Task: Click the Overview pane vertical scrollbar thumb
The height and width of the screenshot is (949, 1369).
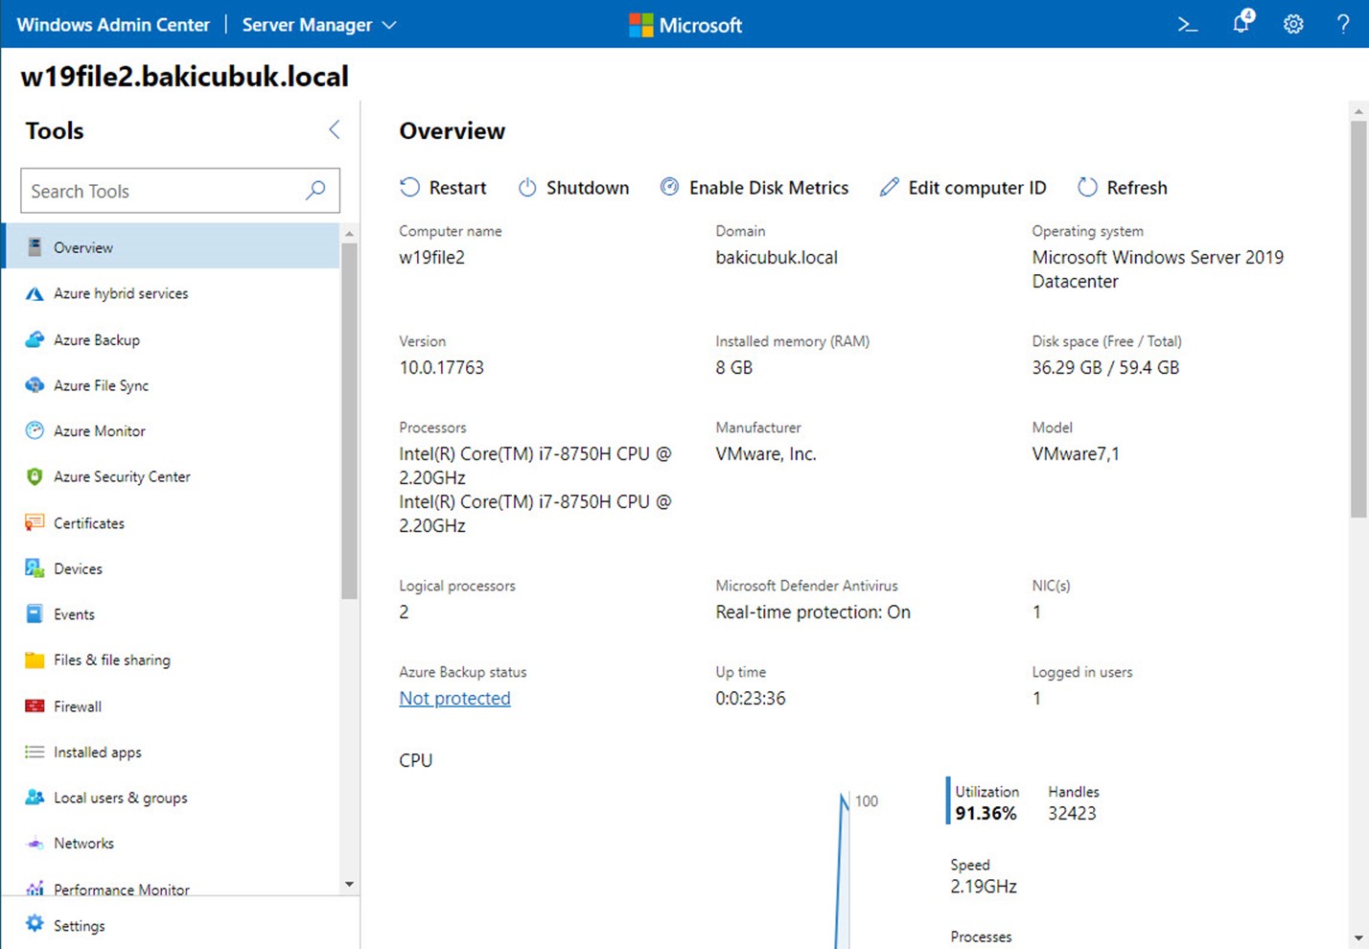Action: (1358, 319)
